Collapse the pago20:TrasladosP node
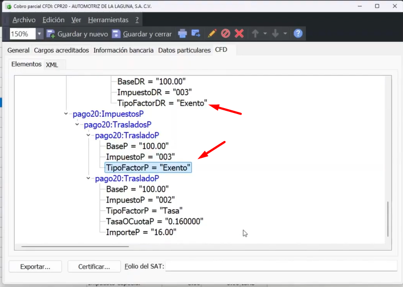 (77, 125)
